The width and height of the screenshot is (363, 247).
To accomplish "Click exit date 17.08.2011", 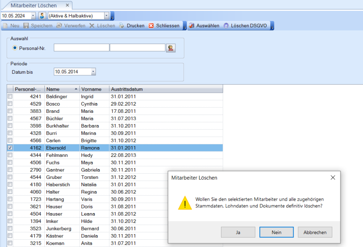I will tap(123, 111).
